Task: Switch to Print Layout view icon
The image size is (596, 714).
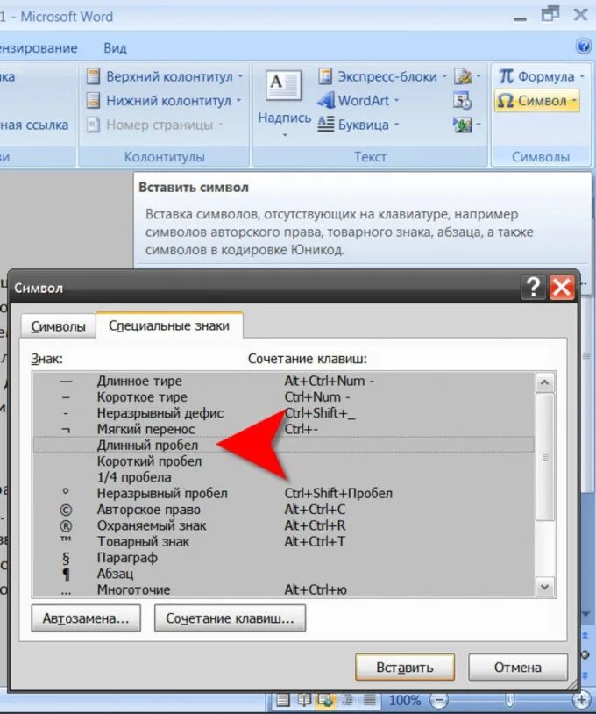Action: [282, 700]
